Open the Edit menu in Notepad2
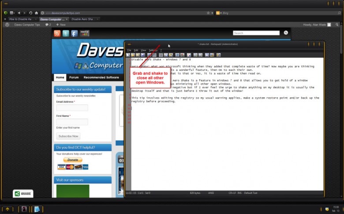The width and height of the screenshot is (344, 214). (x=136, y=50)
